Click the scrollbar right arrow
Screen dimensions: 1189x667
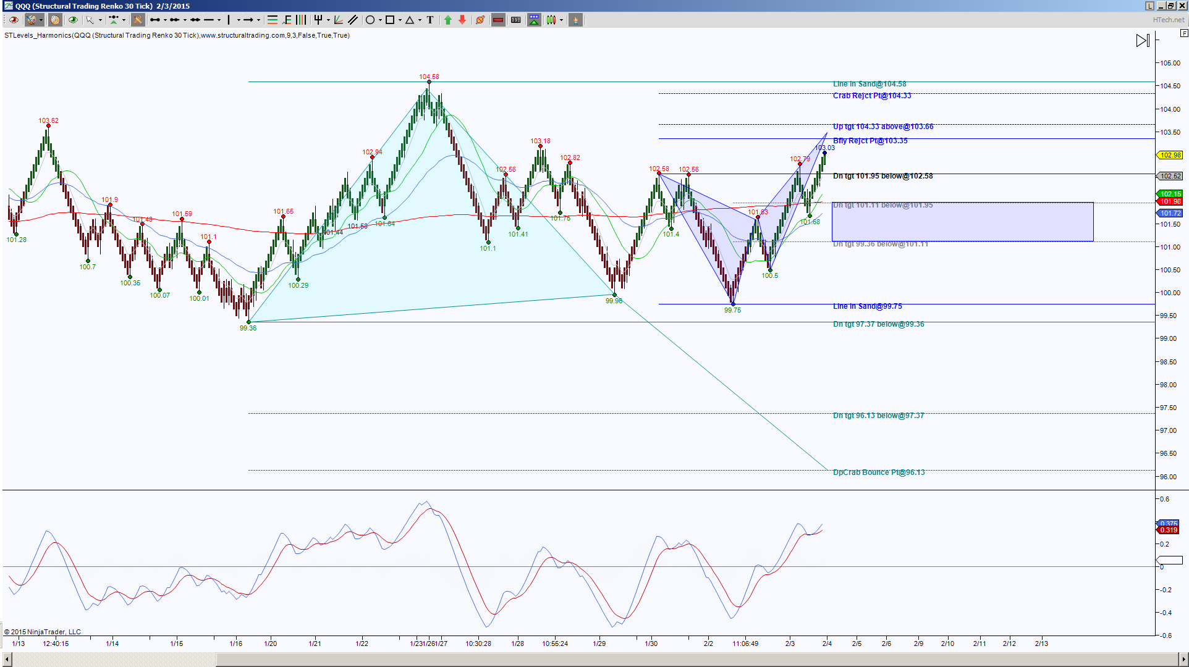1183,660
